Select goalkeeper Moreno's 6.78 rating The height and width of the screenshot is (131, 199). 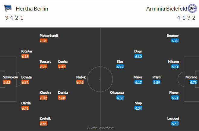click(193, 83)
